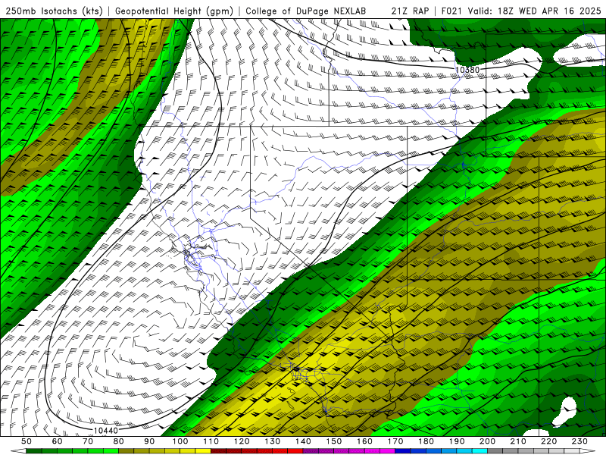The height and width of the screenshot is (455, 606).
Task: Click the 220 legend number
Action: click(548, 441)
